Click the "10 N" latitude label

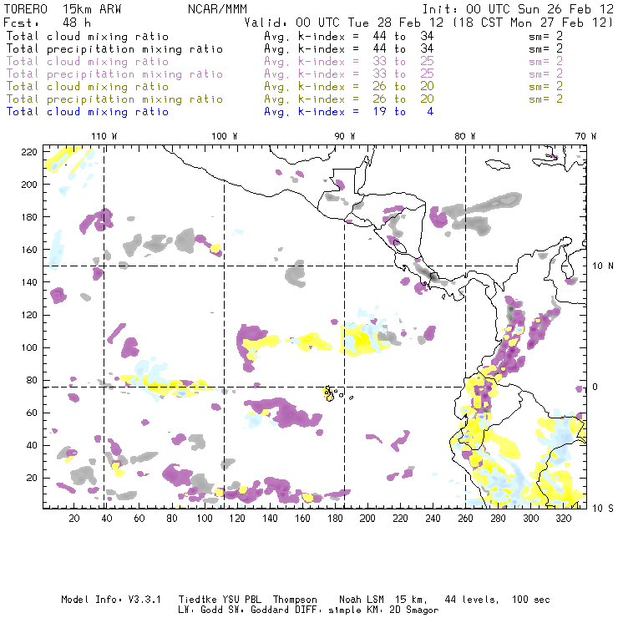click(603, 266)
